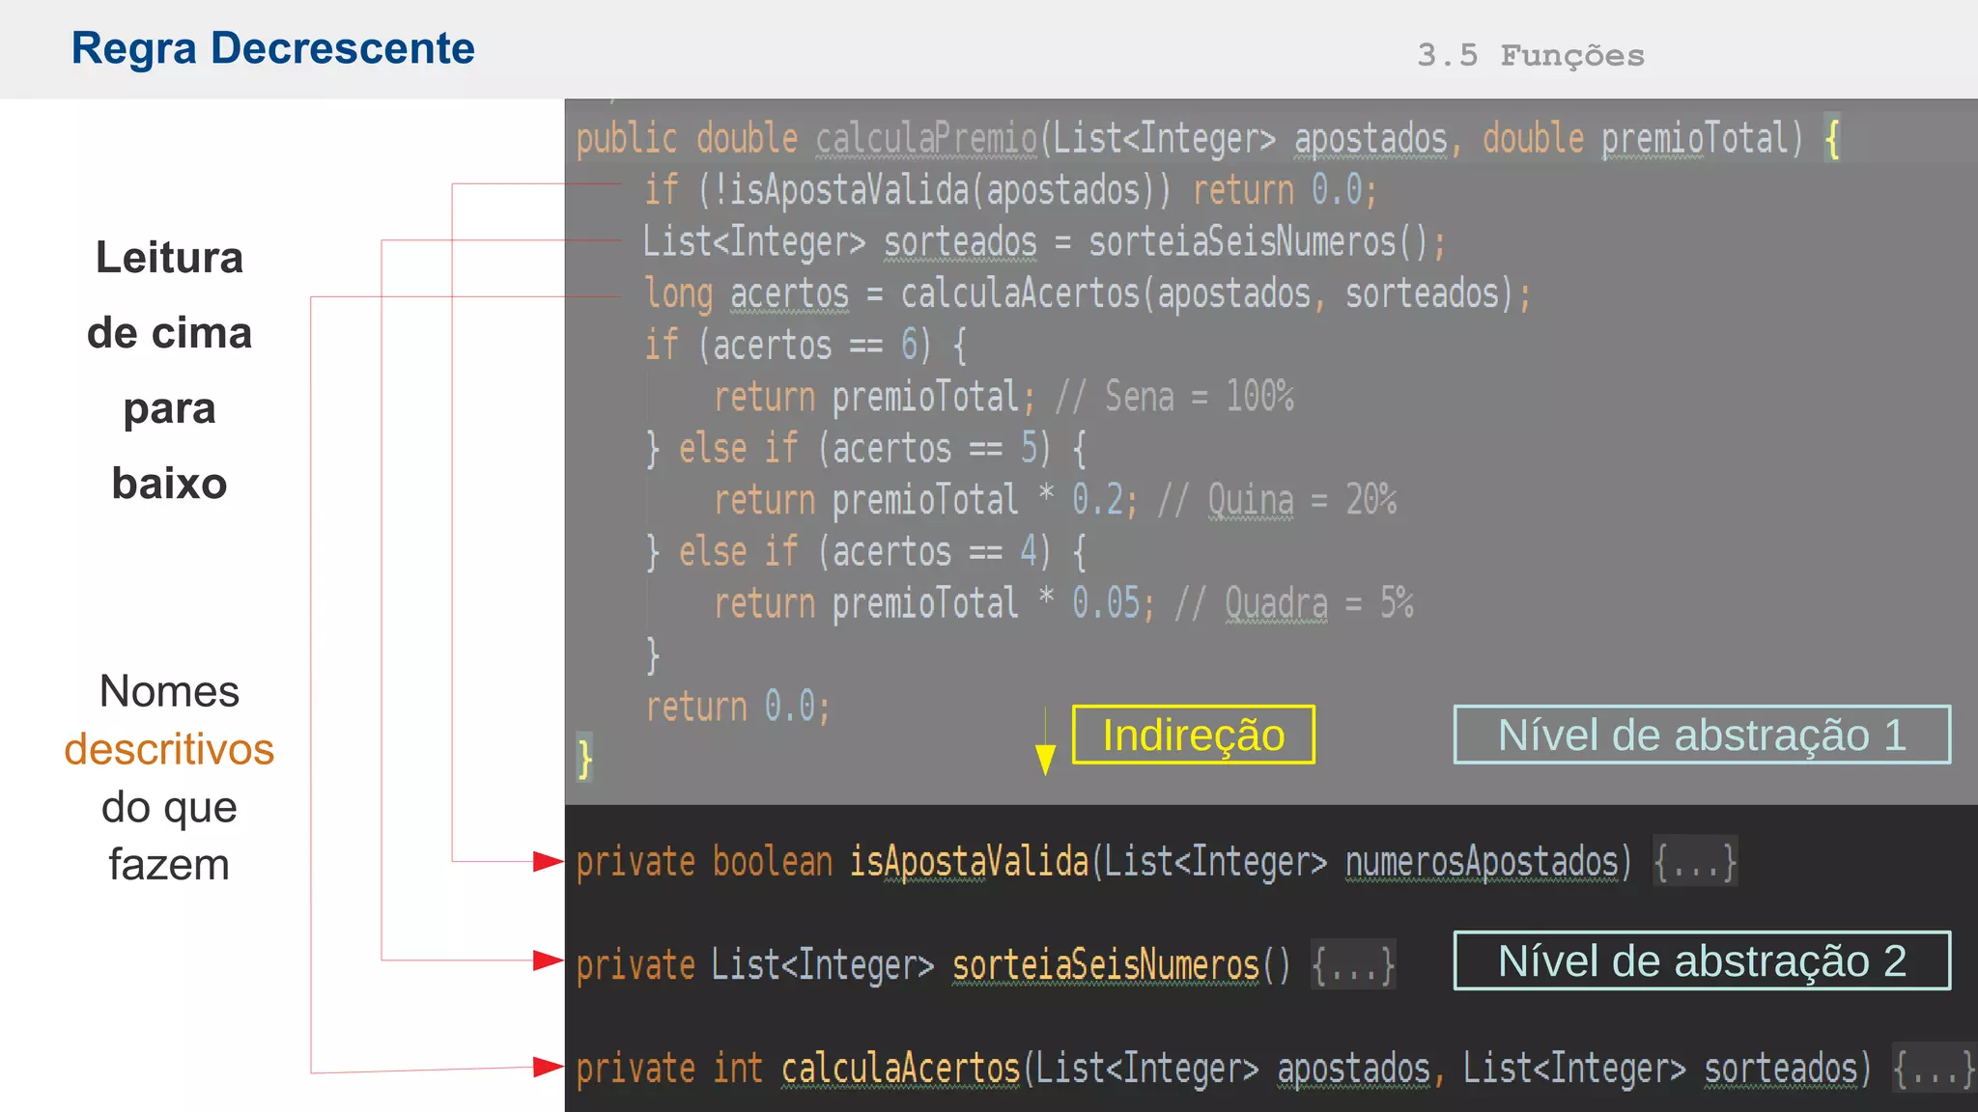Click the calculaPremio method name
1978x1112 pixels.
tap(925, 138)
